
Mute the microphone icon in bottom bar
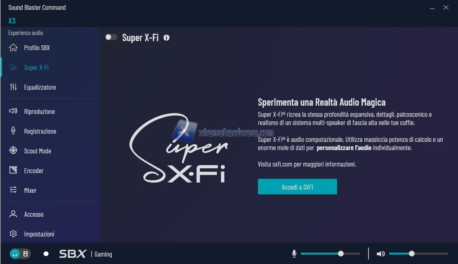pos(294,254)
